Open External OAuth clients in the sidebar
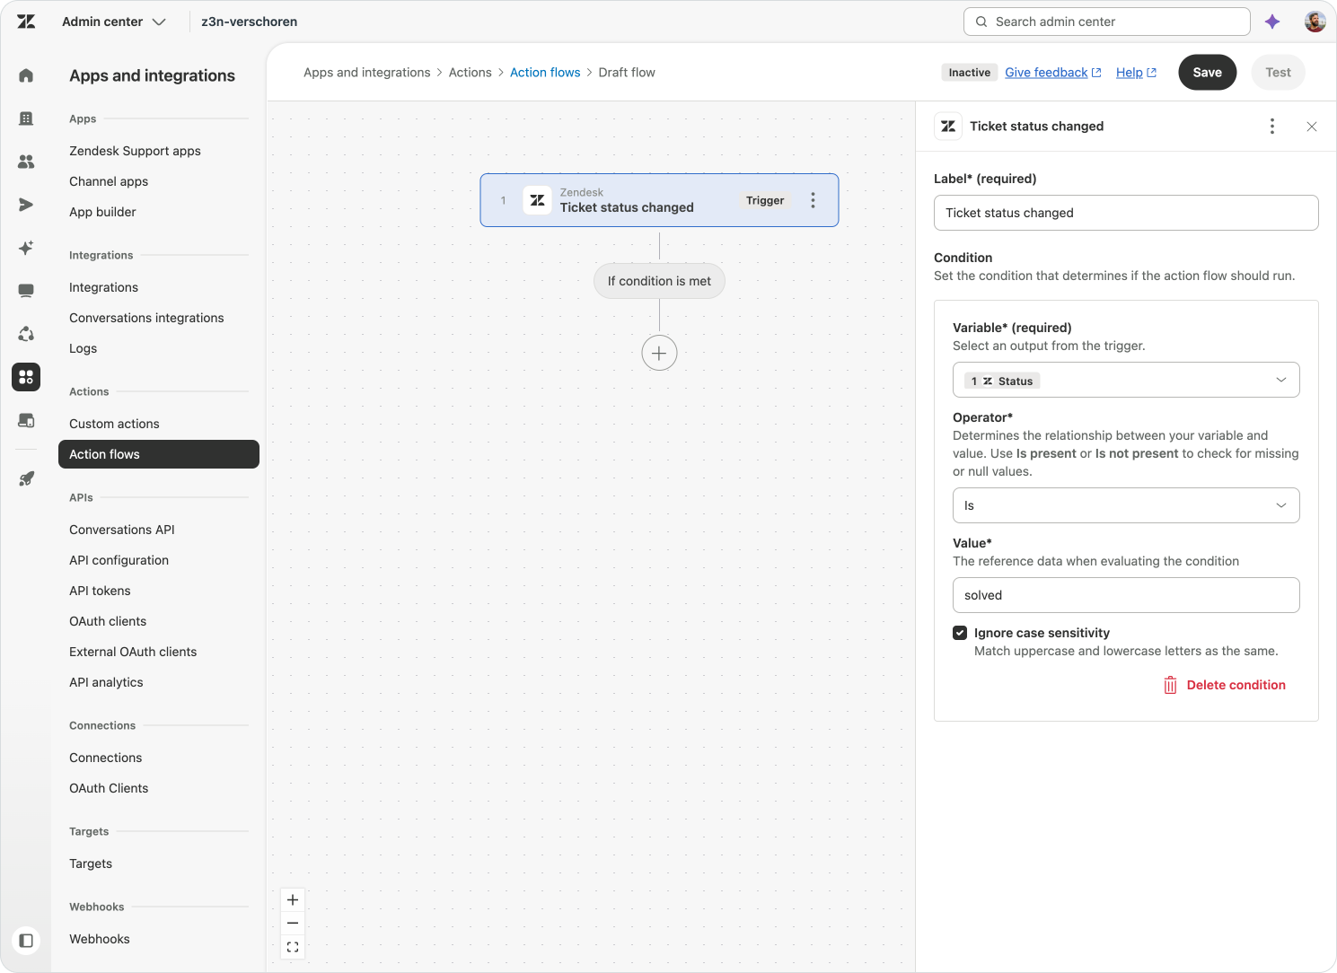The image size is (1337, 973). click(x=133, y=652)
